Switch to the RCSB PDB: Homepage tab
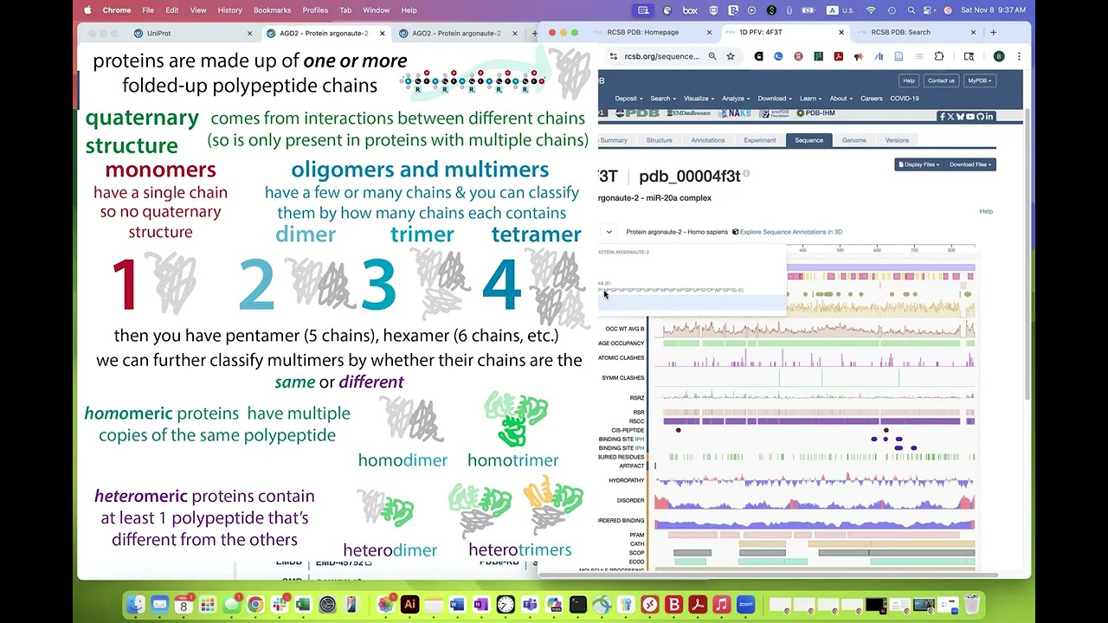Screen dimensions: 1108x623 point(649,32)
